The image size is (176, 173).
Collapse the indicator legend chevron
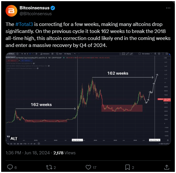coord(8,71)
